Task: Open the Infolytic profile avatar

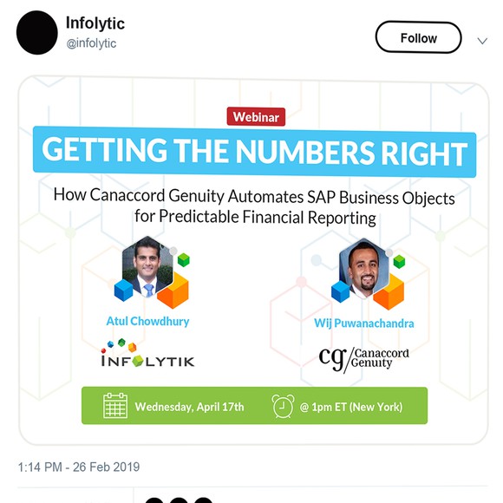Action: click(37, 33)
